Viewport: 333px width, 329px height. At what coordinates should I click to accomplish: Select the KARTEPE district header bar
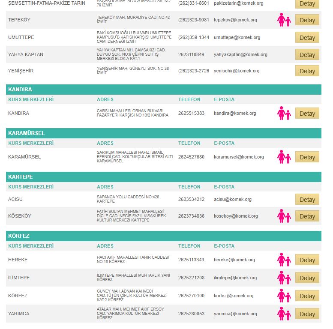click(x=164, y=177)
